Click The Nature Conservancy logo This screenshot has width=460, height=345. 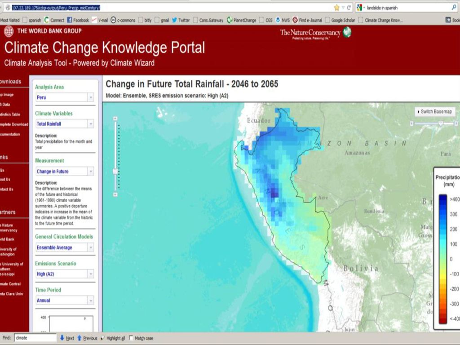click(316, 33)
